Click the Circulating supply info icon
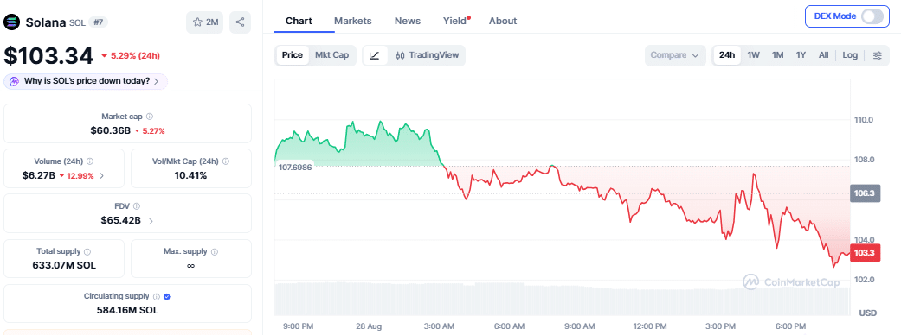 [156, 296]
